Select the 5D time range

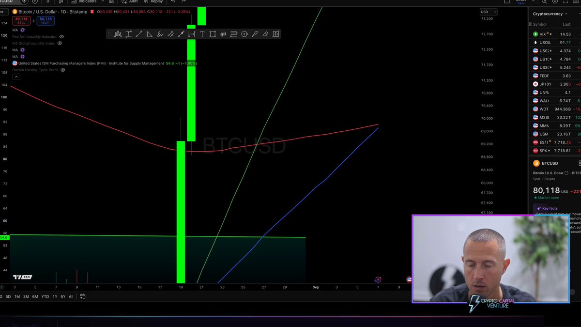[x=8, y=296]
